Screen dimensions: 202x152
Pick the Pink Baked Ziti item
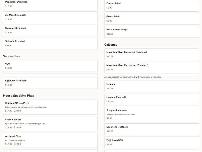click(151, 142)
